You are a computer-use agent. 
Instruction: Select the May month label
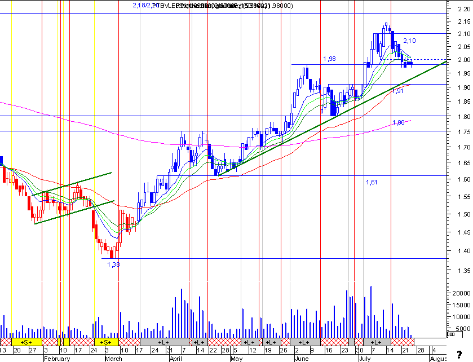237,359
